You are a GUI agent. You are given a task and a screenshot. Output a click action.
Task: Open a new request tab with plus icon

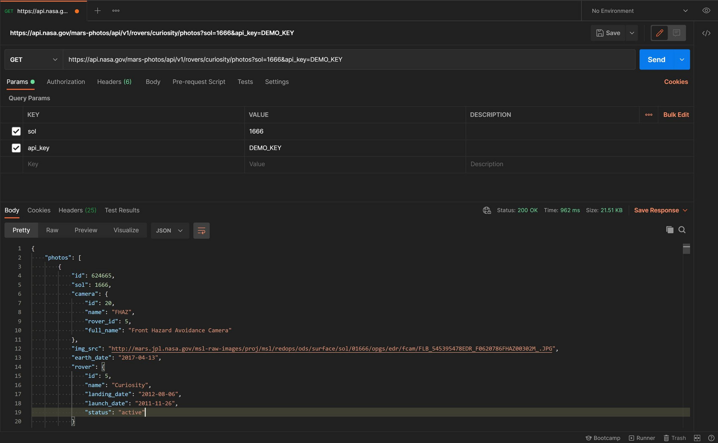97,11
